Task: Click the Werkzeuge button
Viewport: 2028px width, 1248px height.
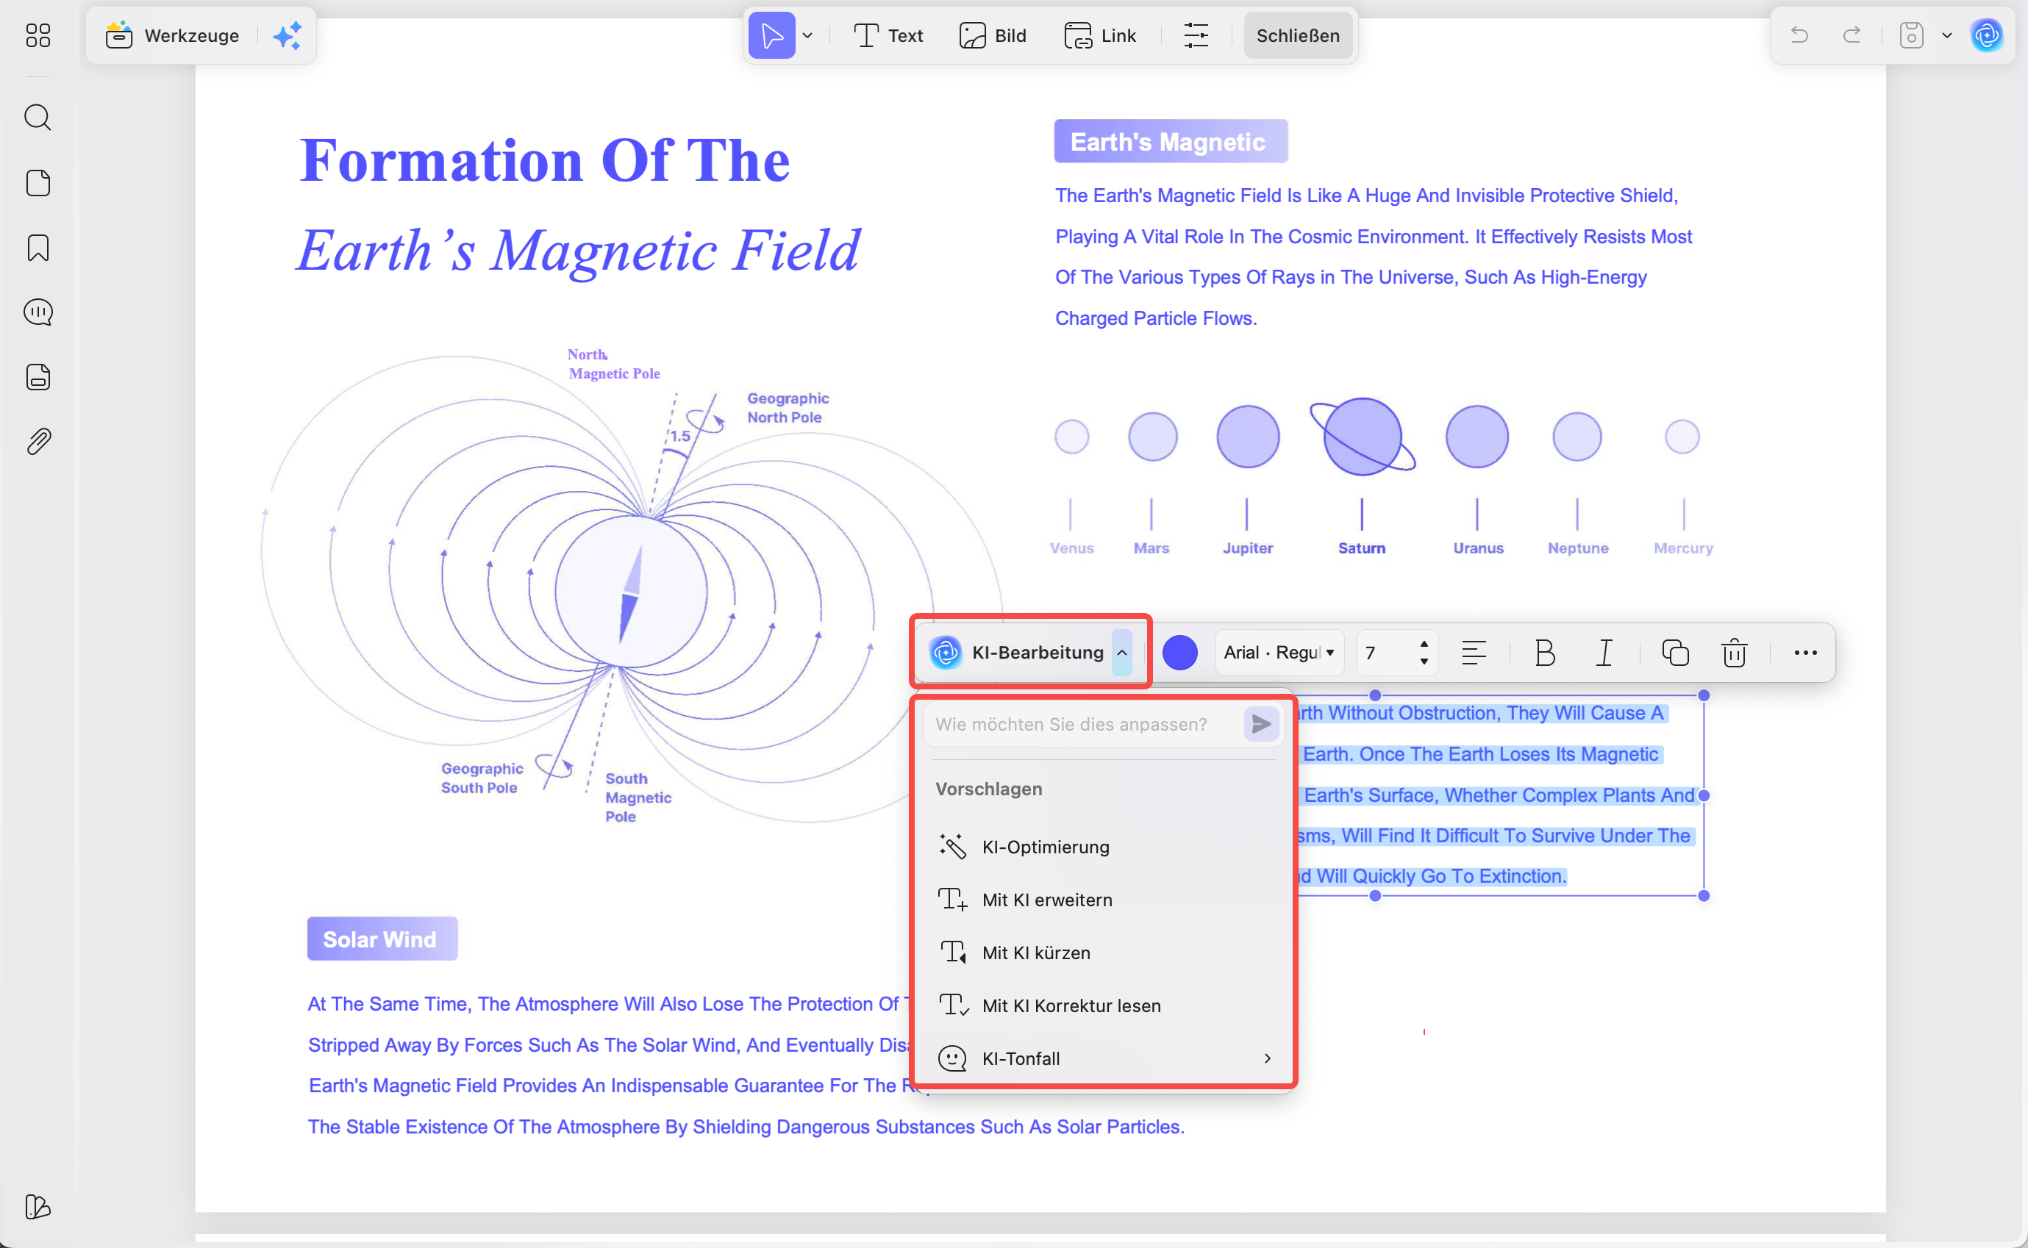Action: (x=174, y=35)
